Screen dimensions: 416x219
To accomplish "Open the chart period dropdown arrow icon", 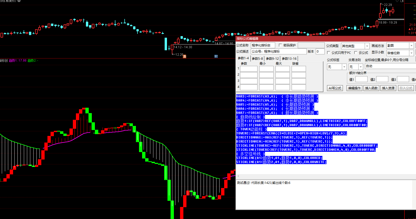I will [19, 1].
